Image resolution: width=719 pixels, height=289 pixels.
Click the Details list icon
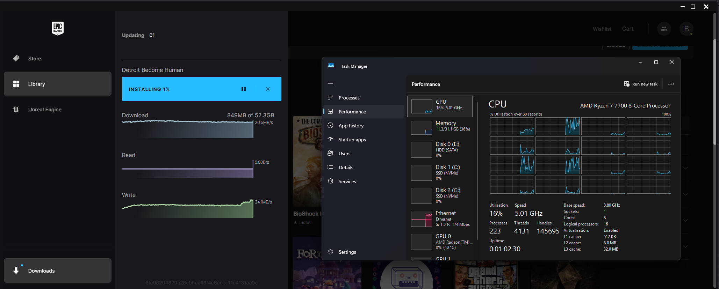click(330, 167)
